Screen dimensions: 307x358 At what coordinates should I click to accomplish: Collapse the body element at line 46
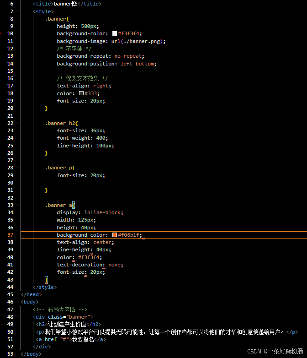click(17, 302)
